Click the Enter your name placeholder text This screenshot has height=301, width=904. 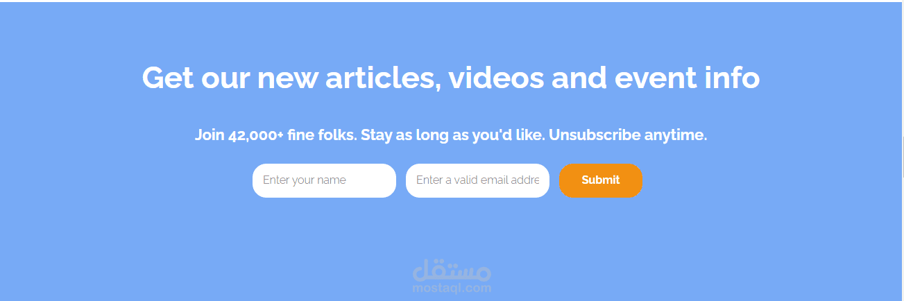tap(304, 180)
